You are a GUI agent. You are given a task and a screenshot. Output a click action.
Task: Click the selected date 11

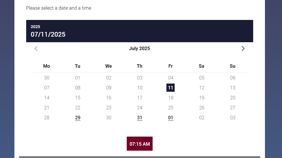[x=171, y=88]
